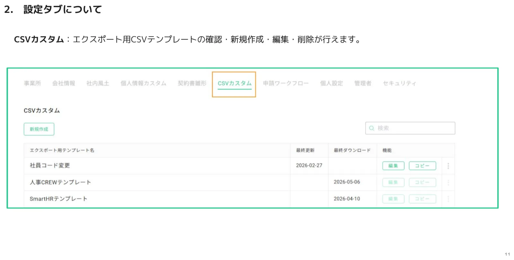Click the date 2026-02-27
Viewport: 514px width, 260px height.
click(309, 165)
